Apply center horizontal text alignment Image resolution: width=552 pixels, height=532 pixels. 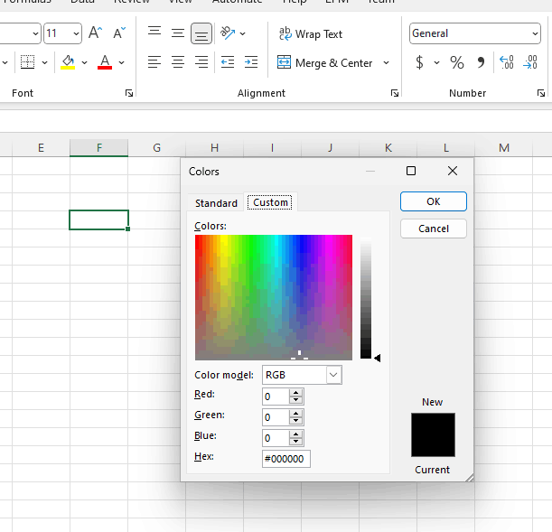pyautogui.click(x=178, y=62)
